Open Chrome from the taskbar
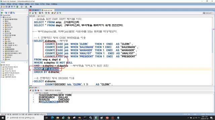 69,118
